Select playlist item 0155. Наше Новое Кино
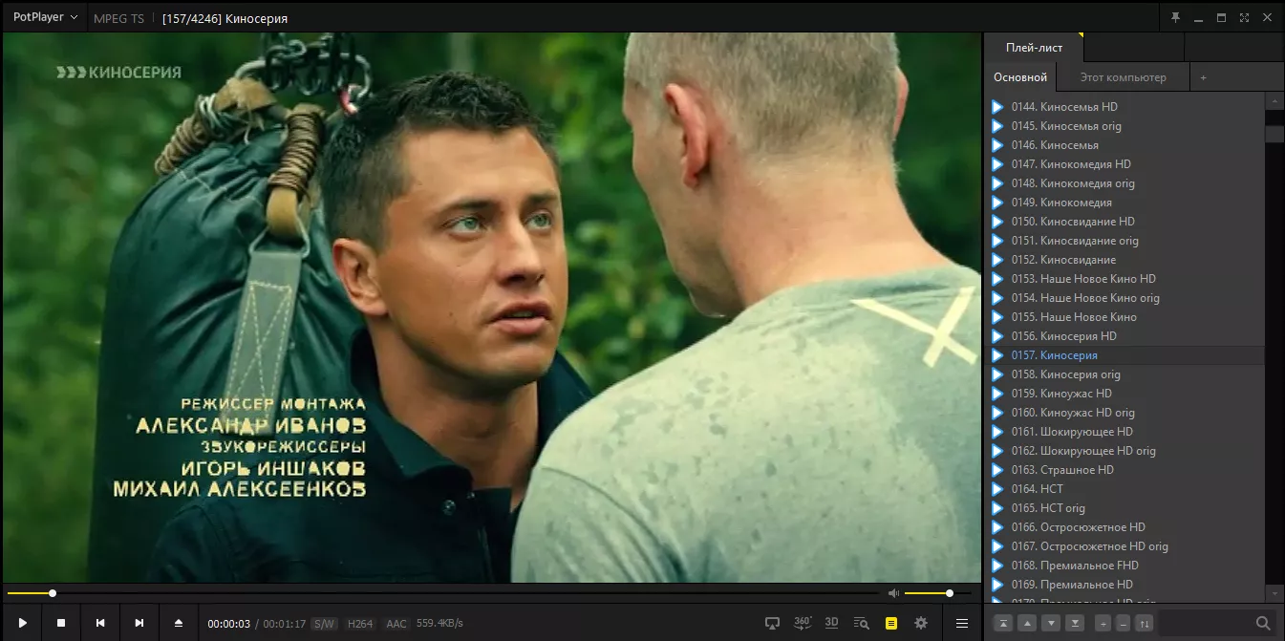The image size is (1285, 641). pos(1125,317)
